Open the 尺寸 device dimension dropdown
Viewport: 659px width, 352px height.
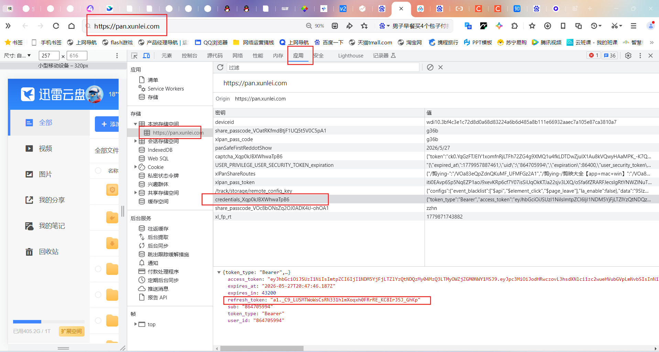(17, 55)
